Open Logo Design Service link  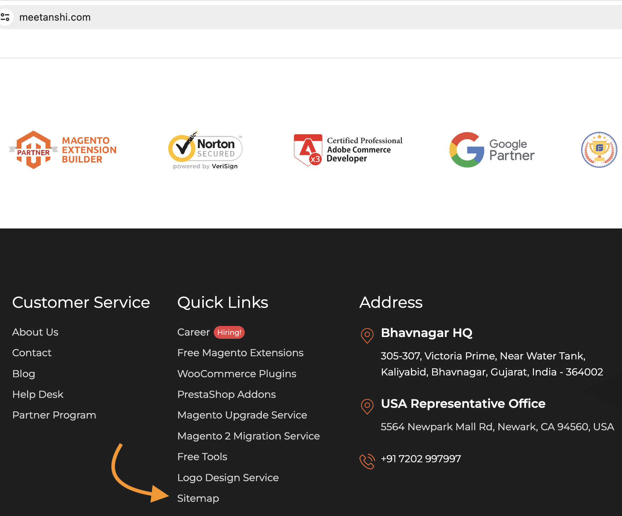point(228,478)
